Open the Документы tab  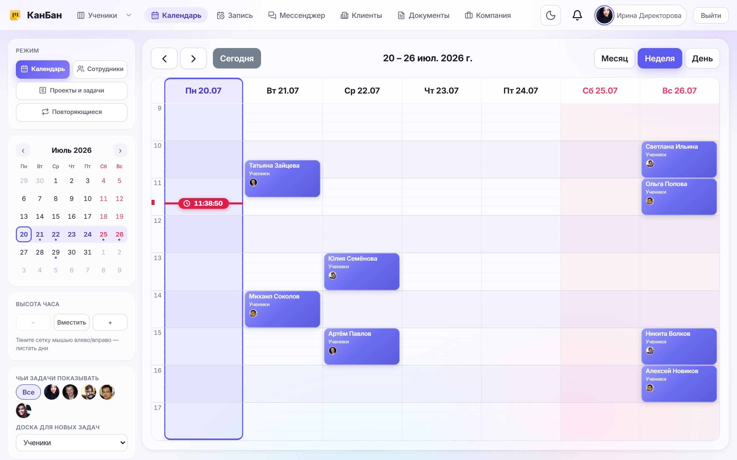[x=424, y=15]
